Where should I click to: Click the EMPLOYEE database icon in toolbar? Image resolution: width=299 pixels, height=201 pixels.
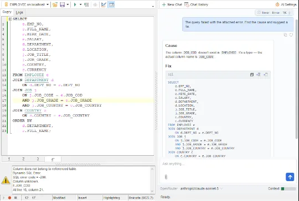tap(6, 4)
